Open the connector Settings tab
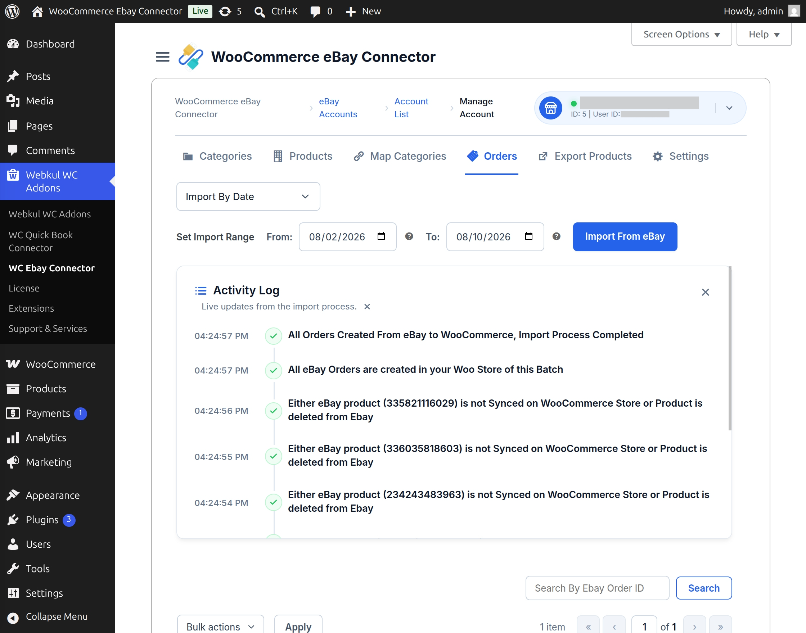The image size is (806, 633). tap(680, 156)
